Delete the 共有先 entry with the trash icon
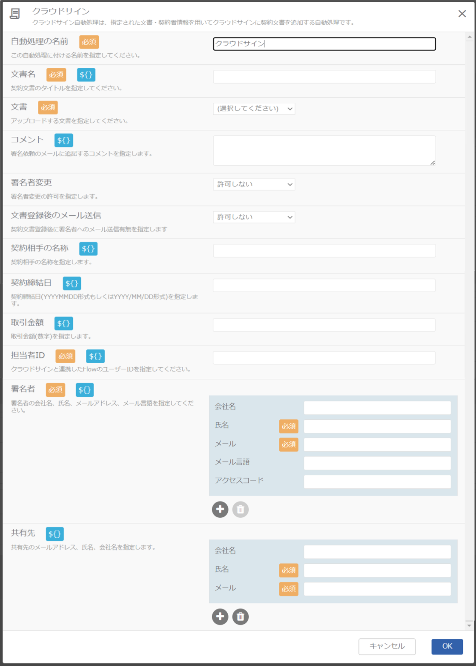Image resolution: width=476 pixels, height=666 pixels. coord(240,617)
